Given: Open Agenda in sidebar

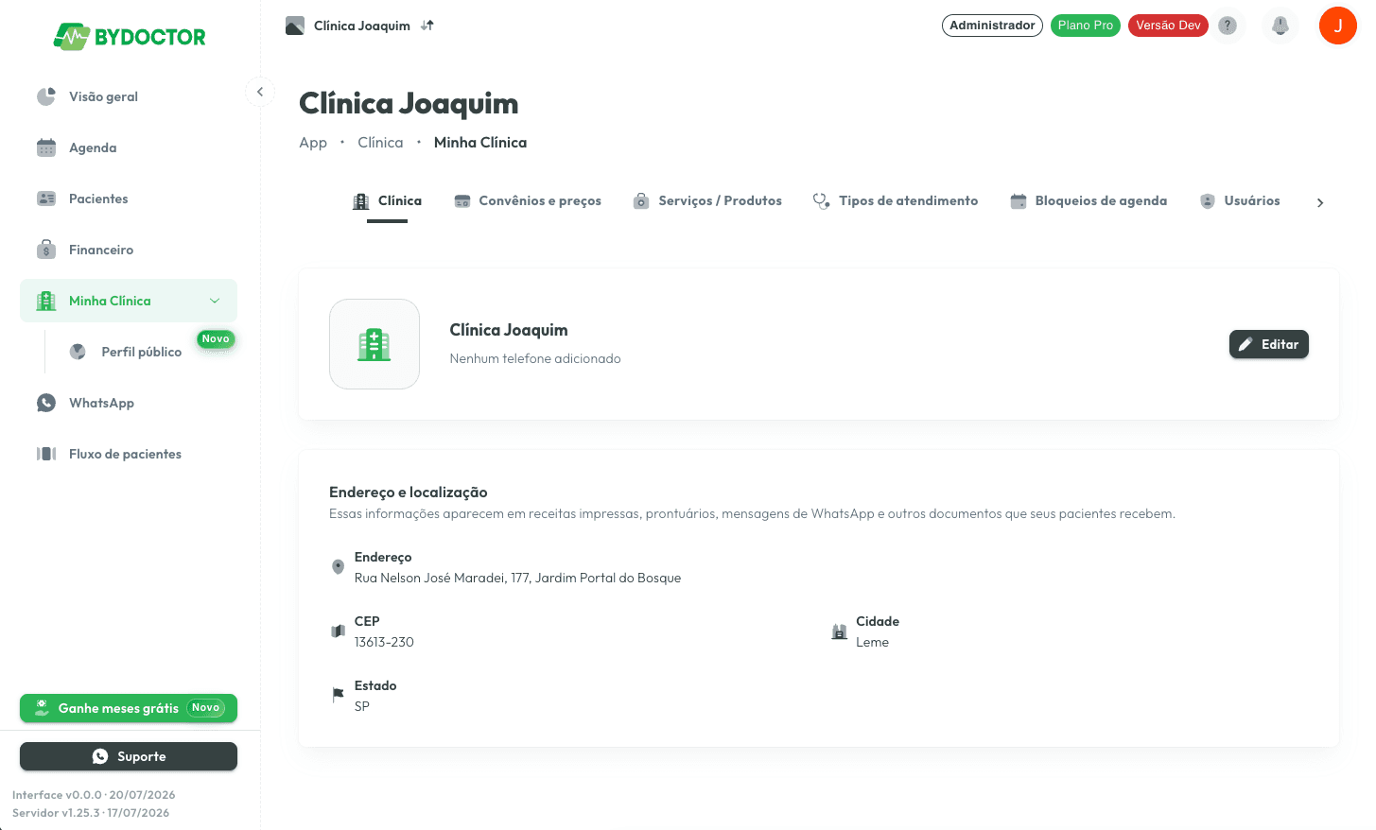Looking at the screenshot, I should (129, 147).
